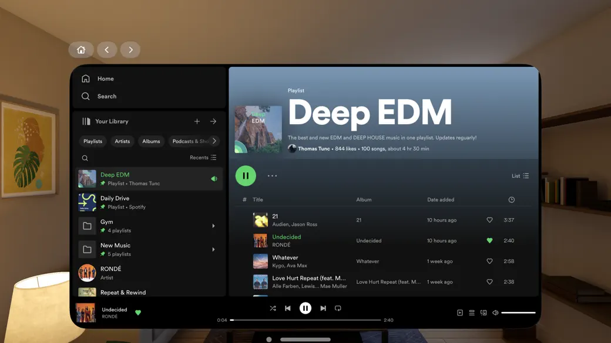Connect to a device via the Connect icon
611x343 pixels.
tap(484, 313)
